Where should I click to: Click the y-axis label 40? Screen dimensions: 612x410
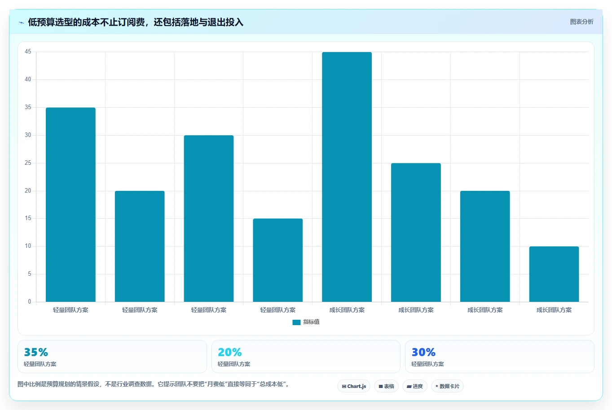pyautogui.click(x=28, y=79)
